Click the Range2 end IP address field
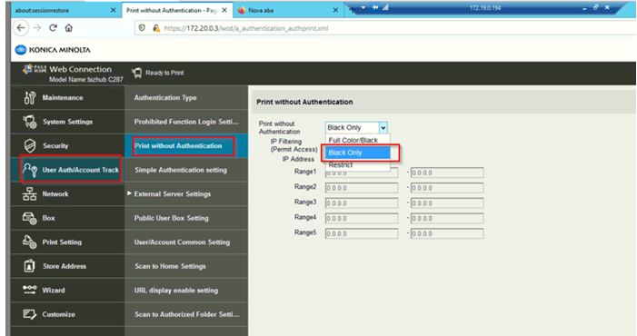 447,188
